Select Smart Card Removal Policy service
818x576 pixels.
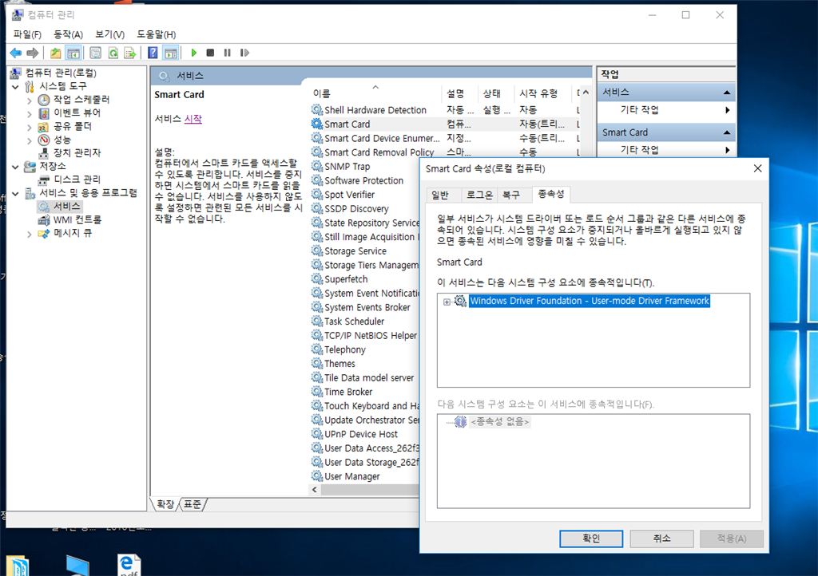[379, 152]
